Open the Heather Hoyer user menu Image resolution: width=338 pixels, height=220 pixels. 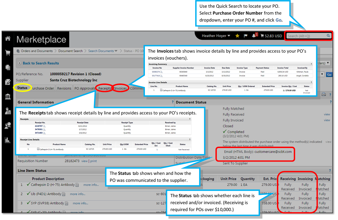(216, 36)
